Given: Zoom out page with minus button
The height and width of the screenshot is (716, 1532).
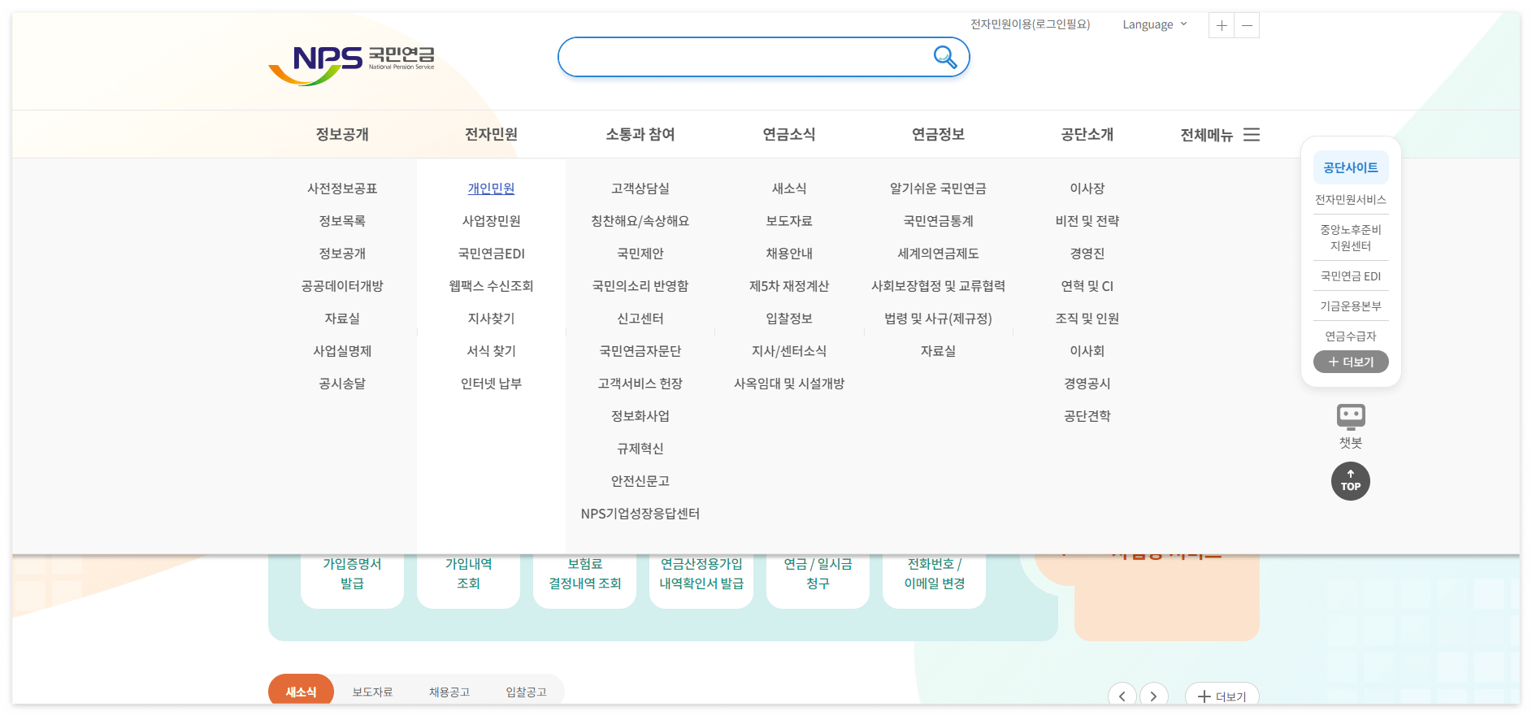Looking at the screenshot, I should (1247, 25).
